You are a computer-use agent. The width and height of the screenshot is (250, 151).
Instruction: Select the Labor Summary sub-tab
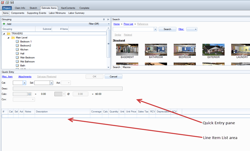pos(76,13)
